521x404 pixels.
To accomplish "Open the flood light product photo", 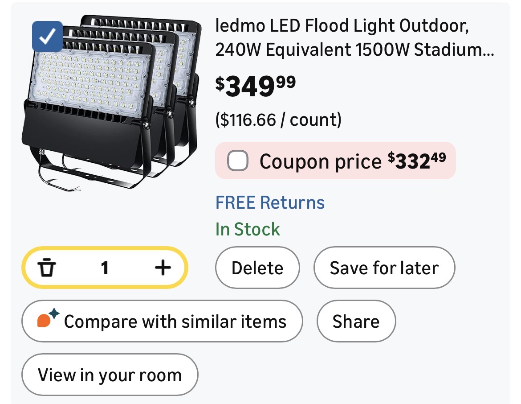I will pyautogui.click(x=111, y=103).
